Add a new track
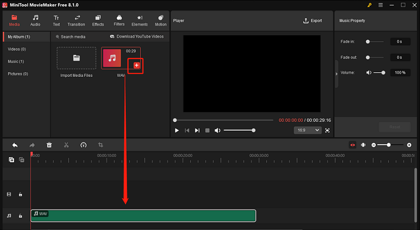Viewport: 420px width, 230px height. [x=11, y=160]
